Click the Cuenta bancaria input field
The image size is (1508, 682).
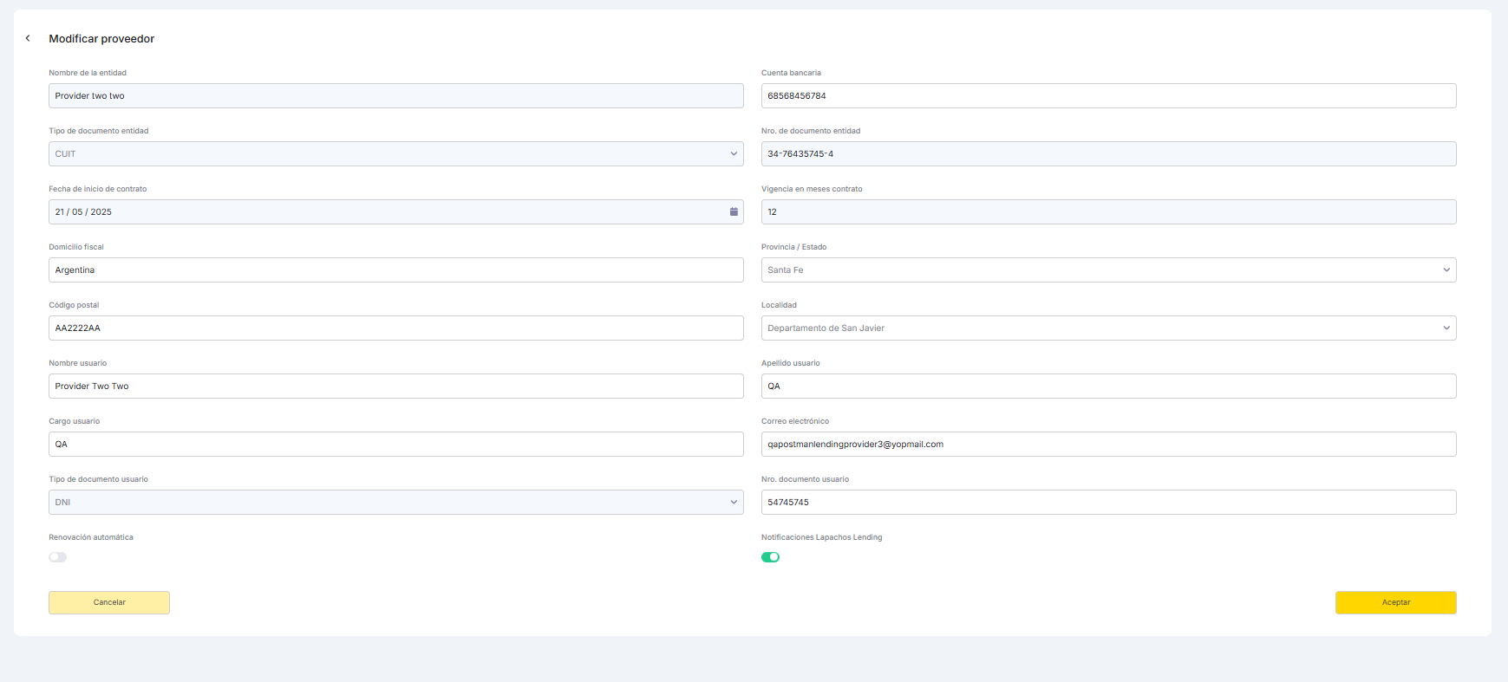(x=1108, y=96)
